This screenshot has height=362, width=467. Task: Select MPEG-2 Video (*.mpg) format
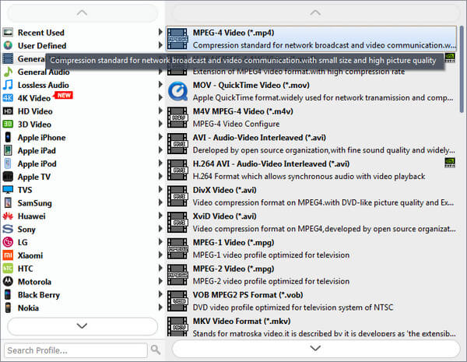click(311, 275)
